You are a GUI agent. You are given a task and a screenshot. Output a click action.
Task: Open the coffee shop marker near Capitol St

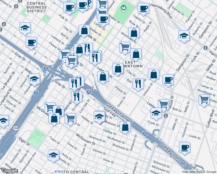tap(143, 9)
